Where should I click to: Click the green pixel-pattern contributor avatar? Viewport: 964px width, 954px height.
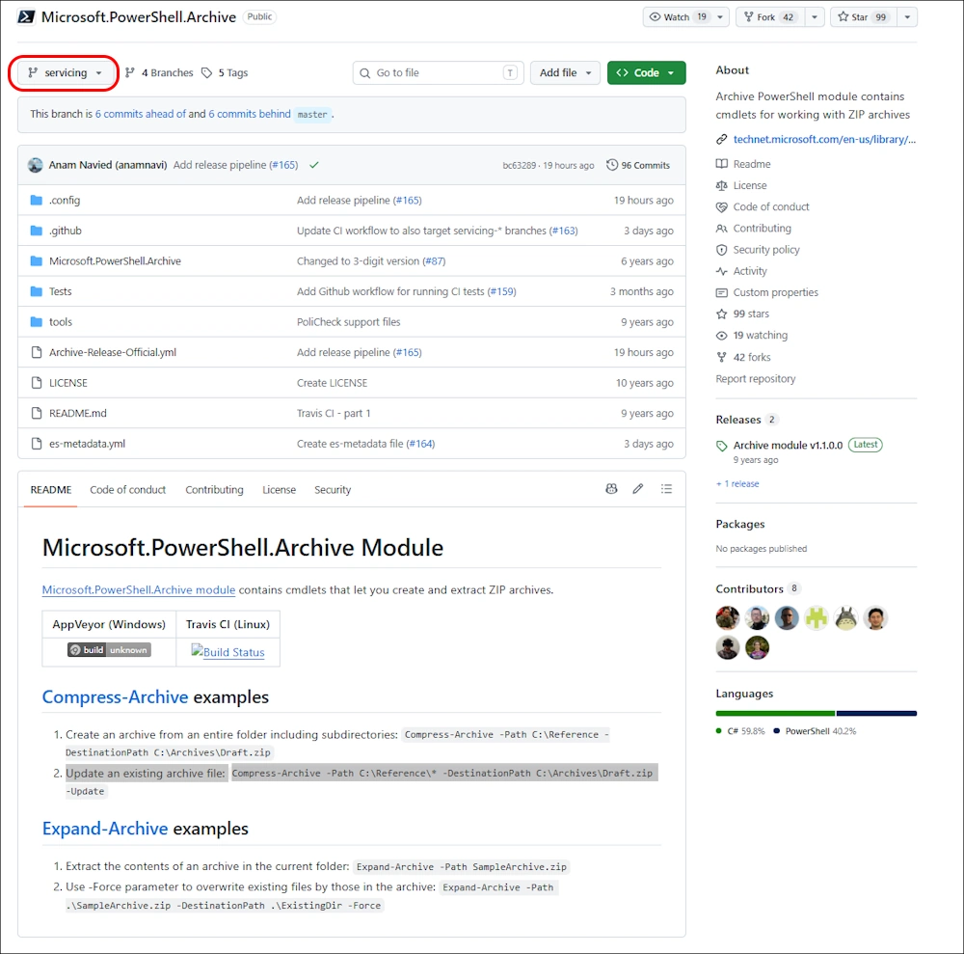pyautogui.click(x=817, y=618)
